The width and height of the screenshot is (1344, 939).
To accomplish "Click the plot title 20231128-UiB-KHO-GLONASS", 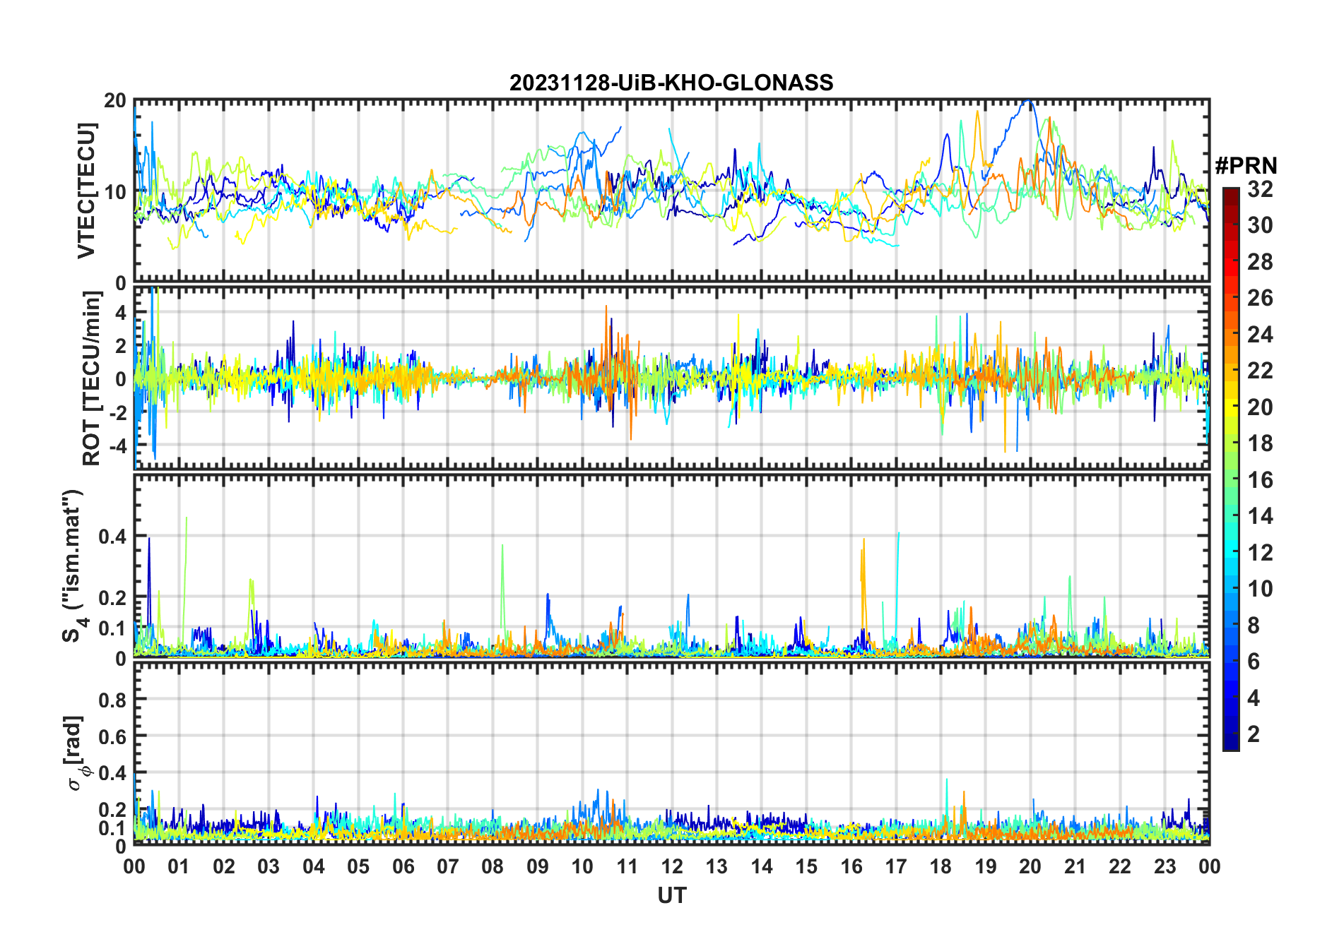I will tap(671, 83).
